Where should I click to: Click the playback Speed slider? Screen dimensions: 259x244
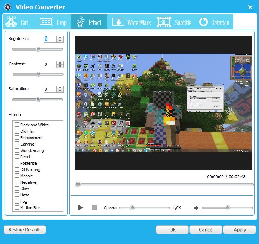coord(144,208)
